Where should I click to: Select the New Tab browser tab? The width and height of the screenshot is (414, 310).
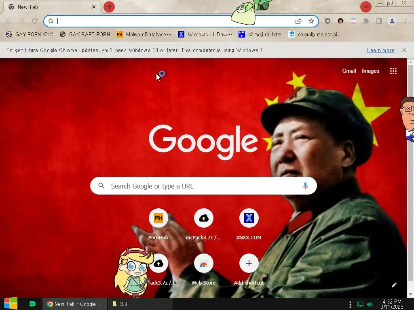(x=51, y=7)
